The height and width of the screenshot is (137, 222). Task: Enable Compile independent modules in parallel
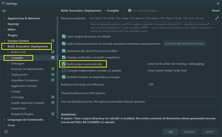coord(64,71)
